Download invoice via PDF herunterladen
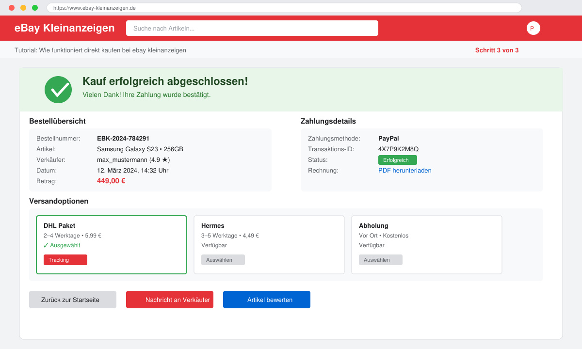The image size is (582, 349). click(x=405, y=171)
